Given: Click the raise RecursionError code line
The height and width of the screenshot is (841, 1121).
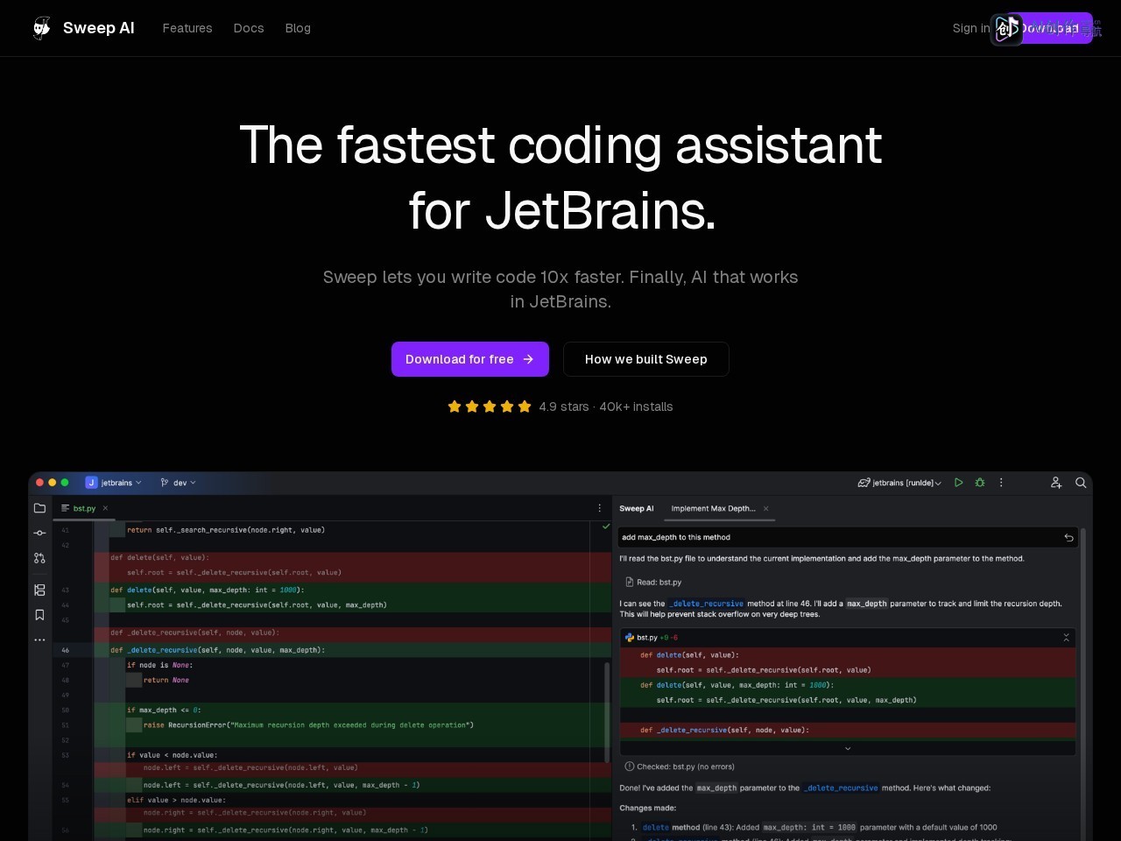Looking at the screenshot, I should tap(308, 725).
